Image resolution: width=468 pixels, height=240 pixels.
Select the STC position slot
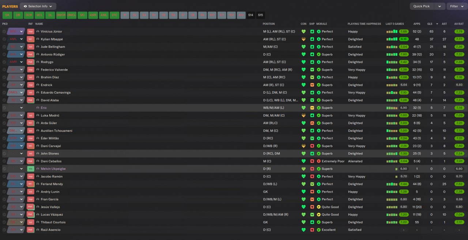tap(114, 15)
